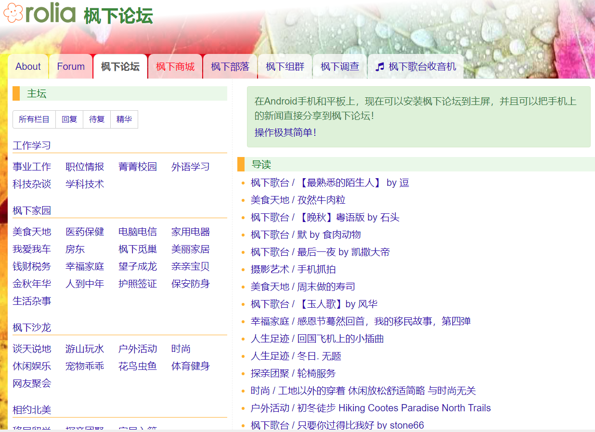Open the post 轮椅服务
595x432 pixels.
coord(317,373)
